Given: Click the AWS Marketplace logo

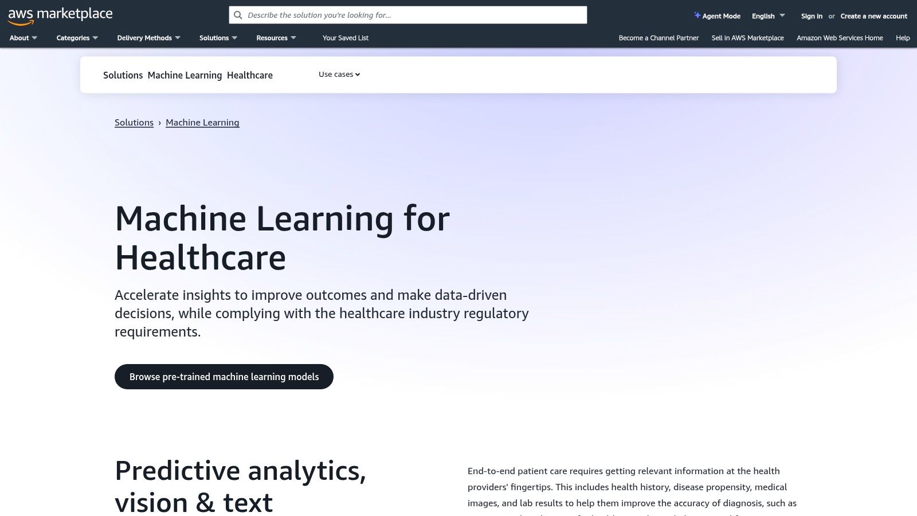Looking at the screenshot, I should [59, 14].
